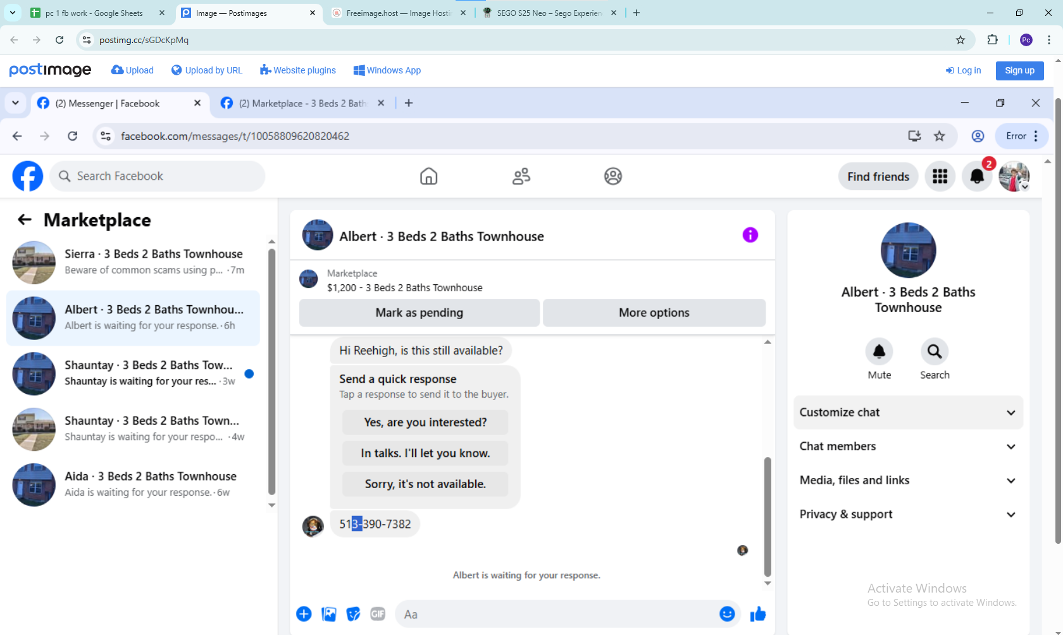The width and height of the screenshot is (1063, 635).
Task: Open Aida 3 Beds 2 Baths conversation
Action: coord(133,485)
